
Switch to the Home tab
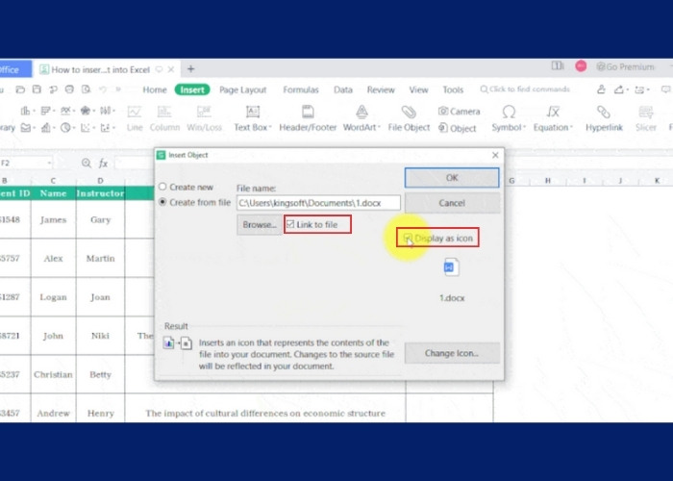point(155,89)
